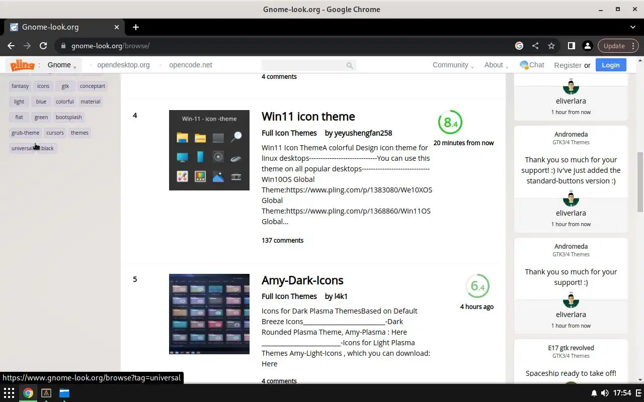Select the gtk tag
Image resolution: width=644 pixels, height=402 pixels.
(x=65, y=86)
